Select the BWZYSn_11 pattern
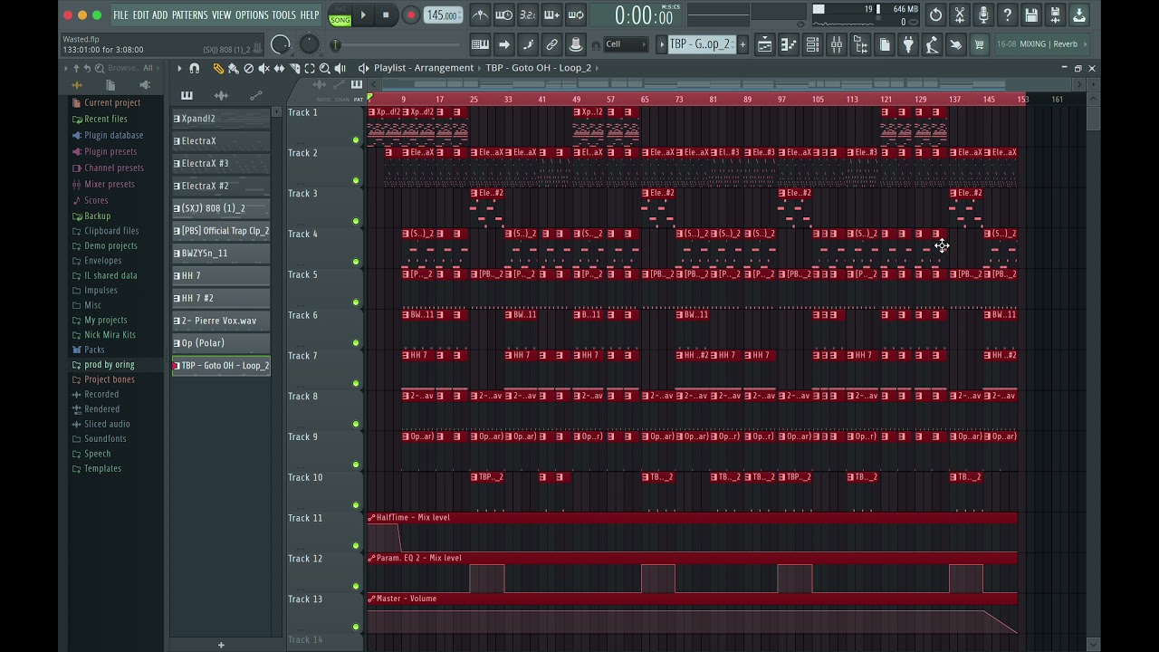This screenshot has width=1159, height=652. [221, 254]
